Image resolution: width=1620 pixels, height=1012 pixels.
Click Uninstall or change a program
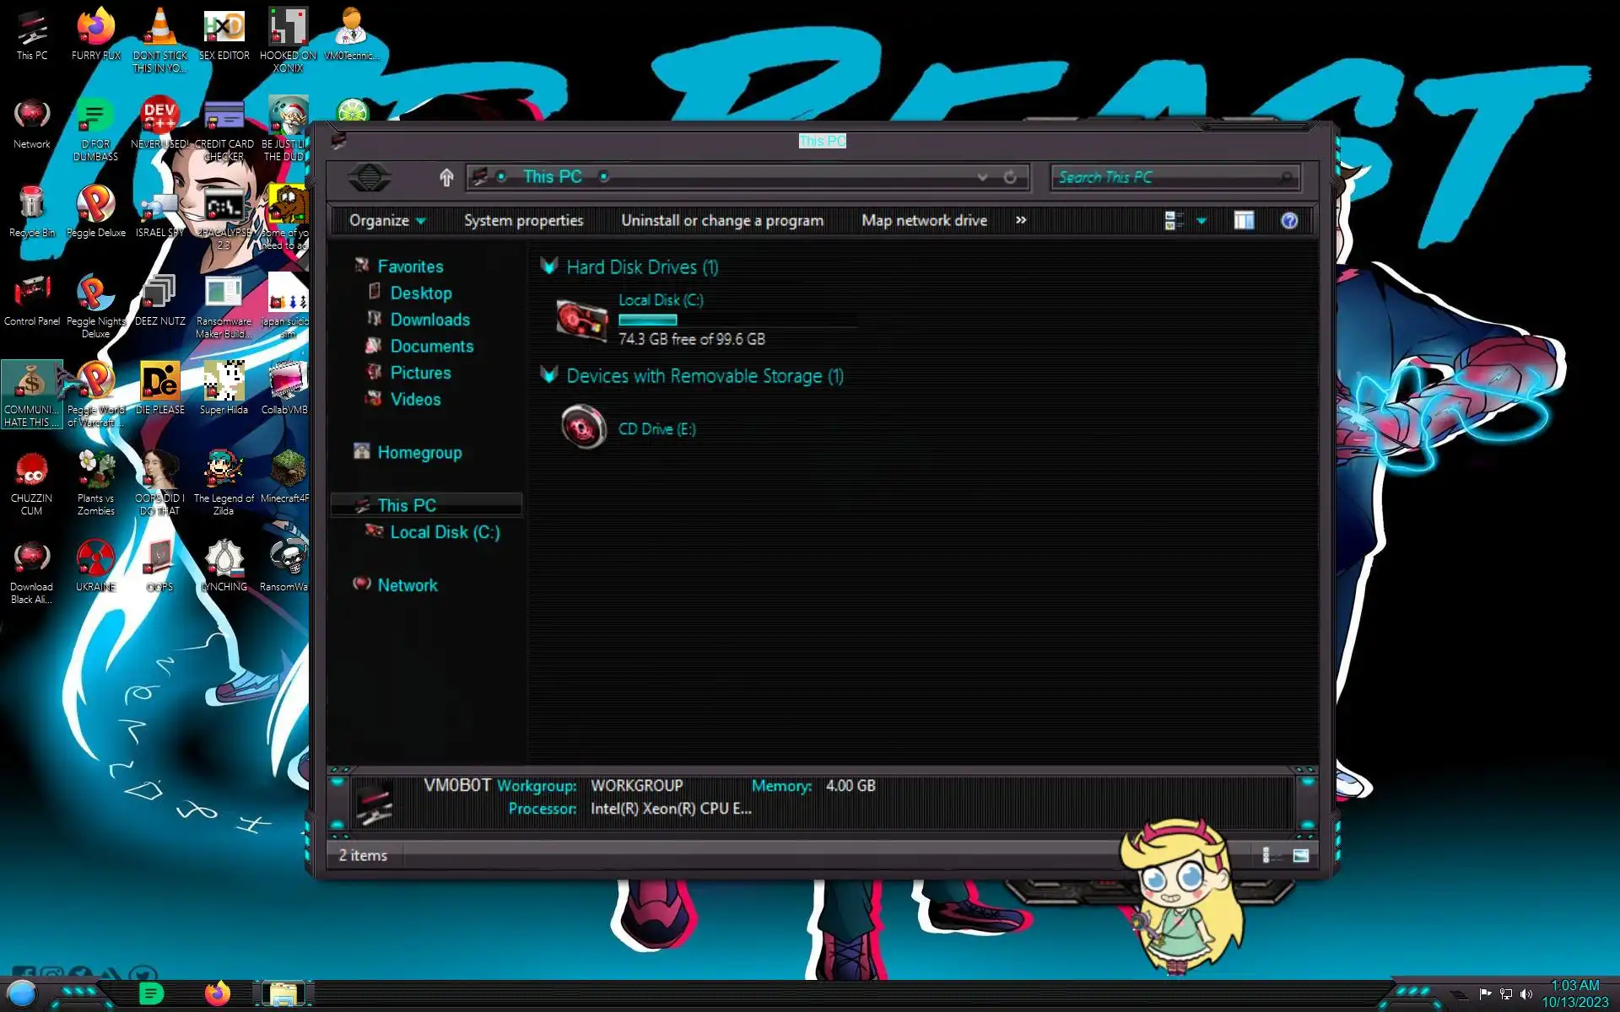[x=722, y=221]
